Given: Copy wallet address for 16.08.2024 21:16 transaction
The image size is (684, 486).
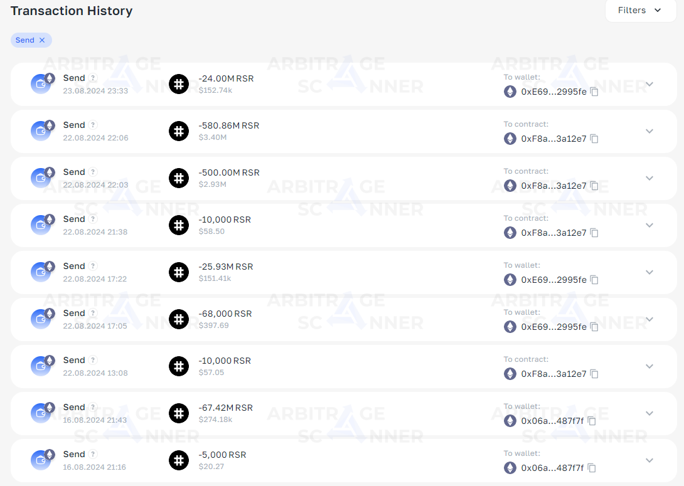Looking at the screenshot, I should coord(592,468).
